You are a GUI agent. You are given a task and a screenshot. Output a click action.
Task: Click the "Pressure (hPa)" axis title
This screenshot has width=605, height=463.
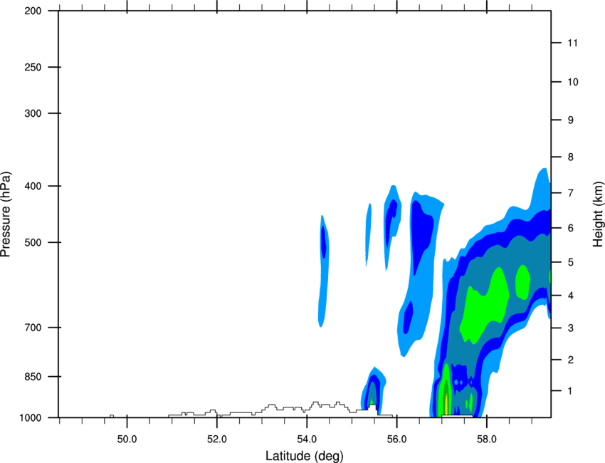pos(6,214)
